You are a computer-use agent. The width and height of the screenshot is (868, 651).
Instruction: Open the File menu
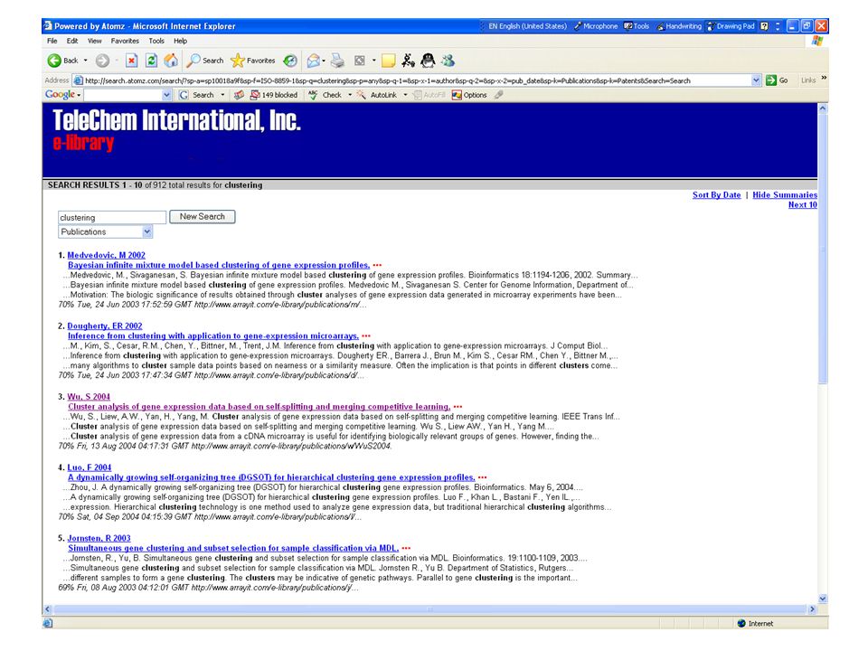[52, 41]
